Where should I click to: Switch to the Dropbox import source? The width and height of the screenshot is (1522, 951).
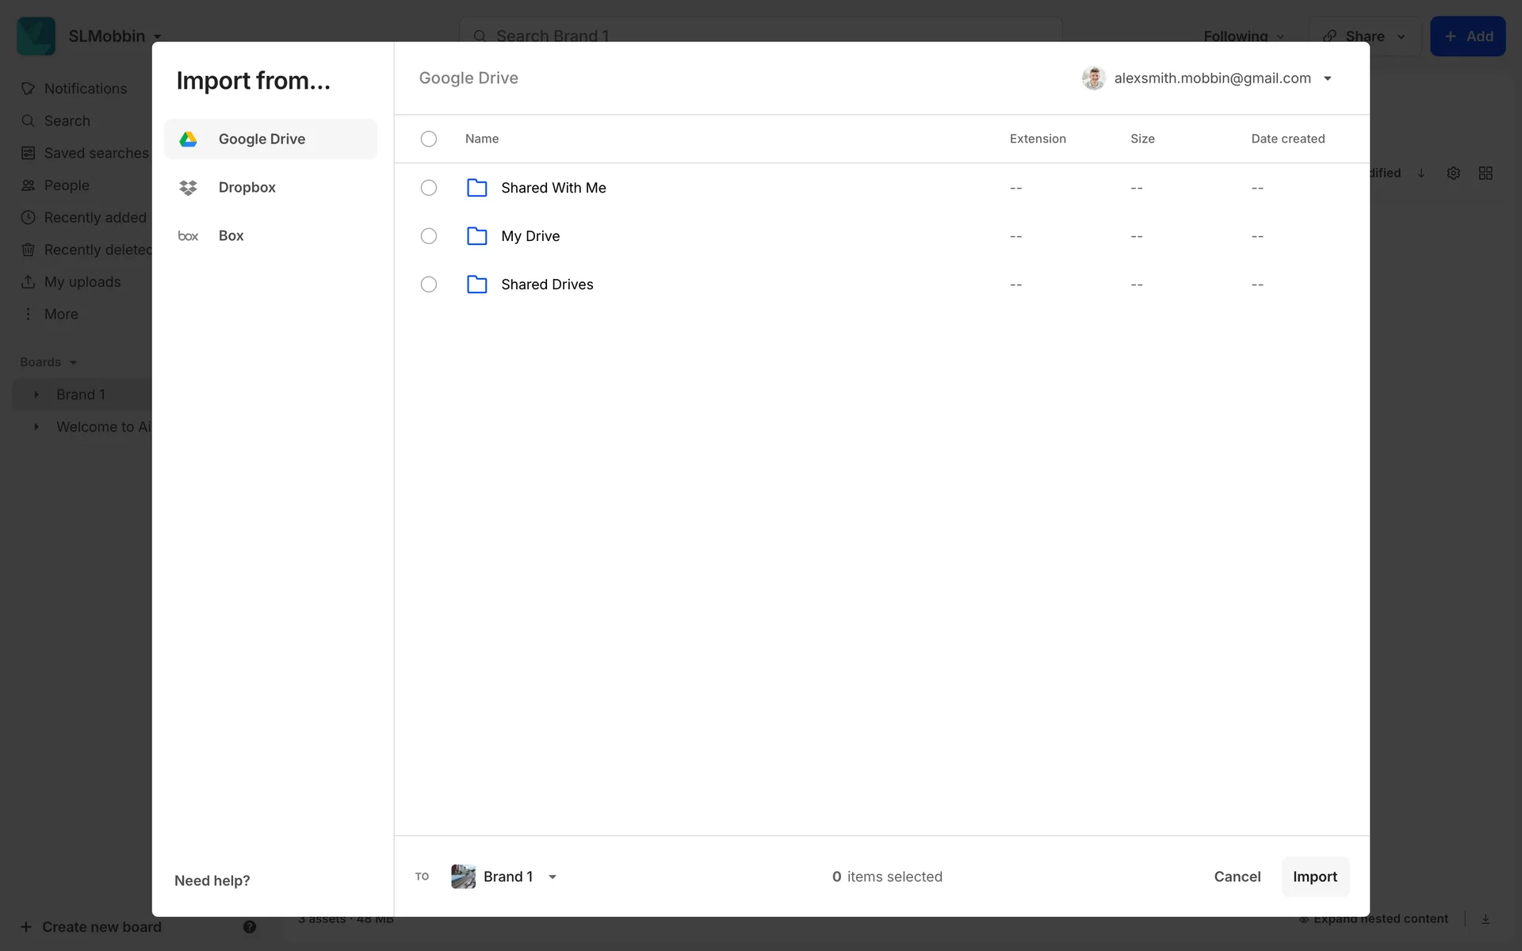[247, 188]
